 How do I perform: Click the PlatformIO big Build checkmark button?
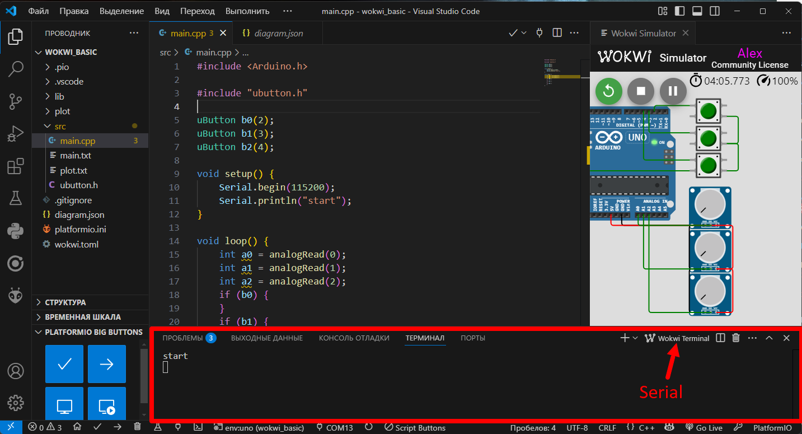click(64, 364)
